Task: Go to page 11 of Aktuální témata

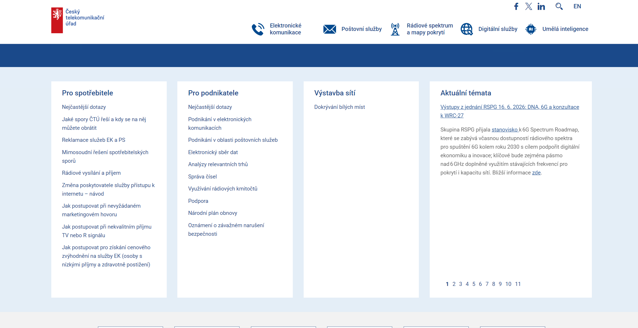Action: [518, 284]
